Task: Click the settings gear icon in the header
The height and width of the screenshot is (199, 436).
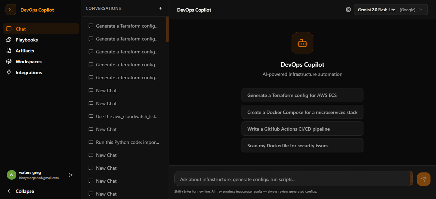Action: point(348,10)
